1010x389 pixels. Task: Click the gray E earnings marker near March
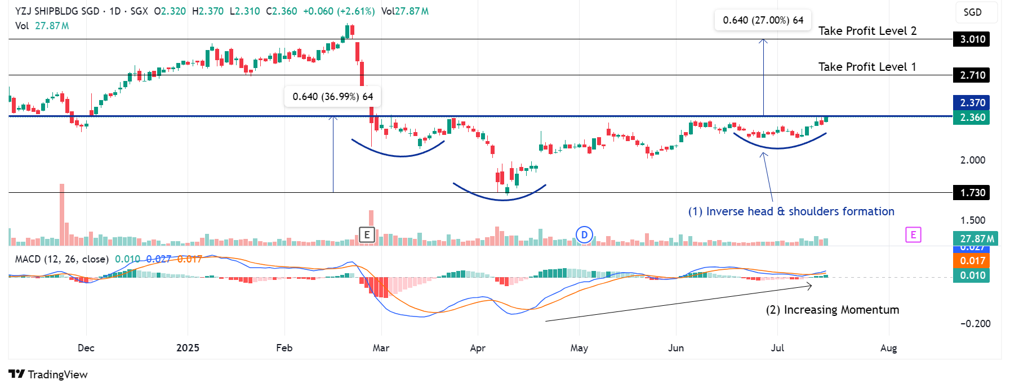click(367, 234)
